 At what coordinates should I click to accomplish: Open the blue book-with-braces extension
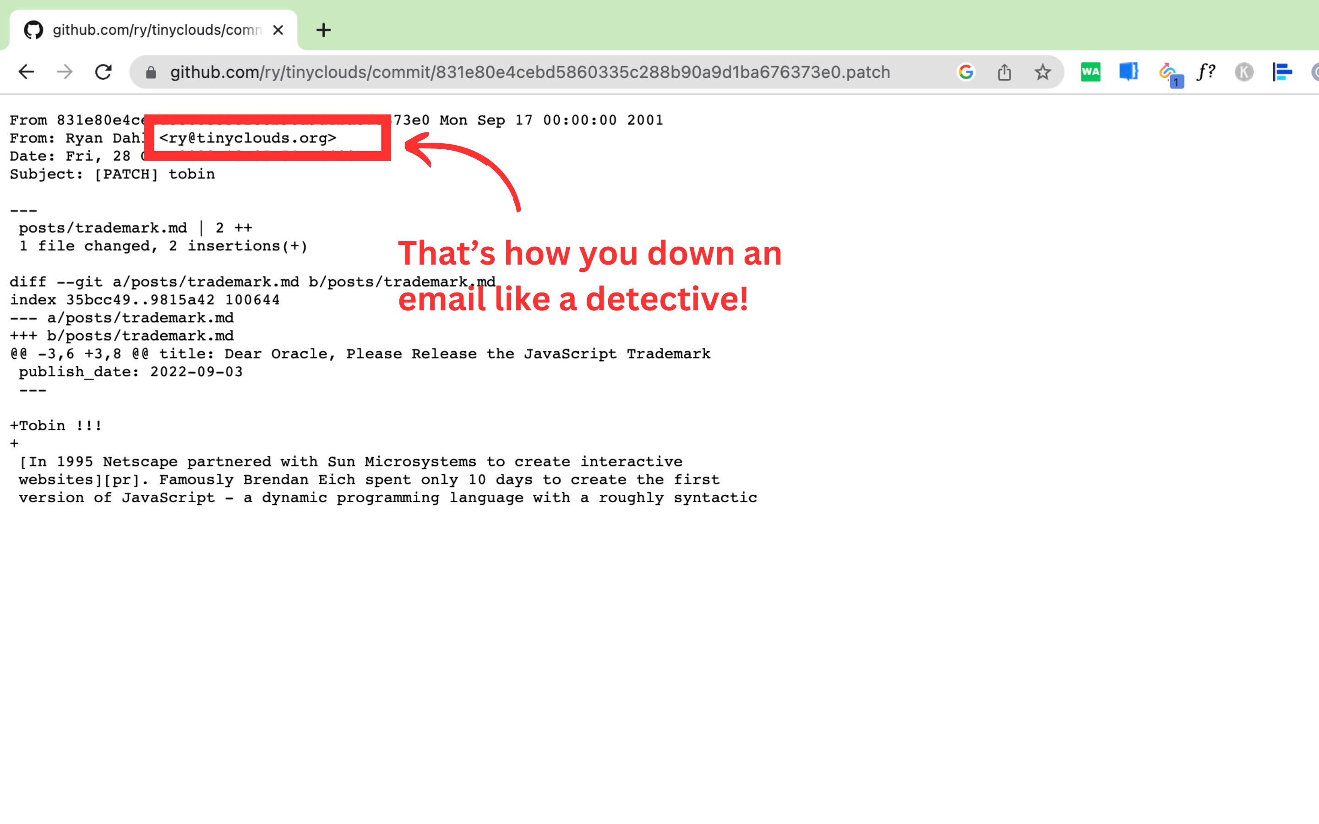(x=1129, y=72)
